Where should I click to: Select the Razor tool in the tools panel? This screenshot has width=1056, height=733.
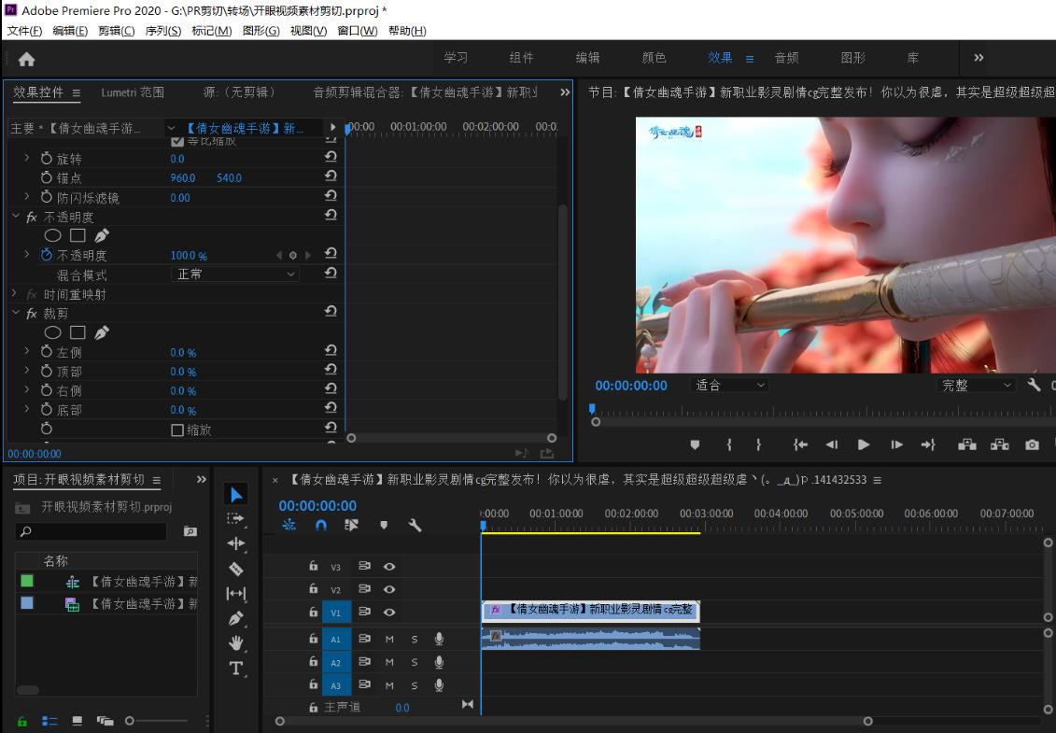click(x=236, y=569)
